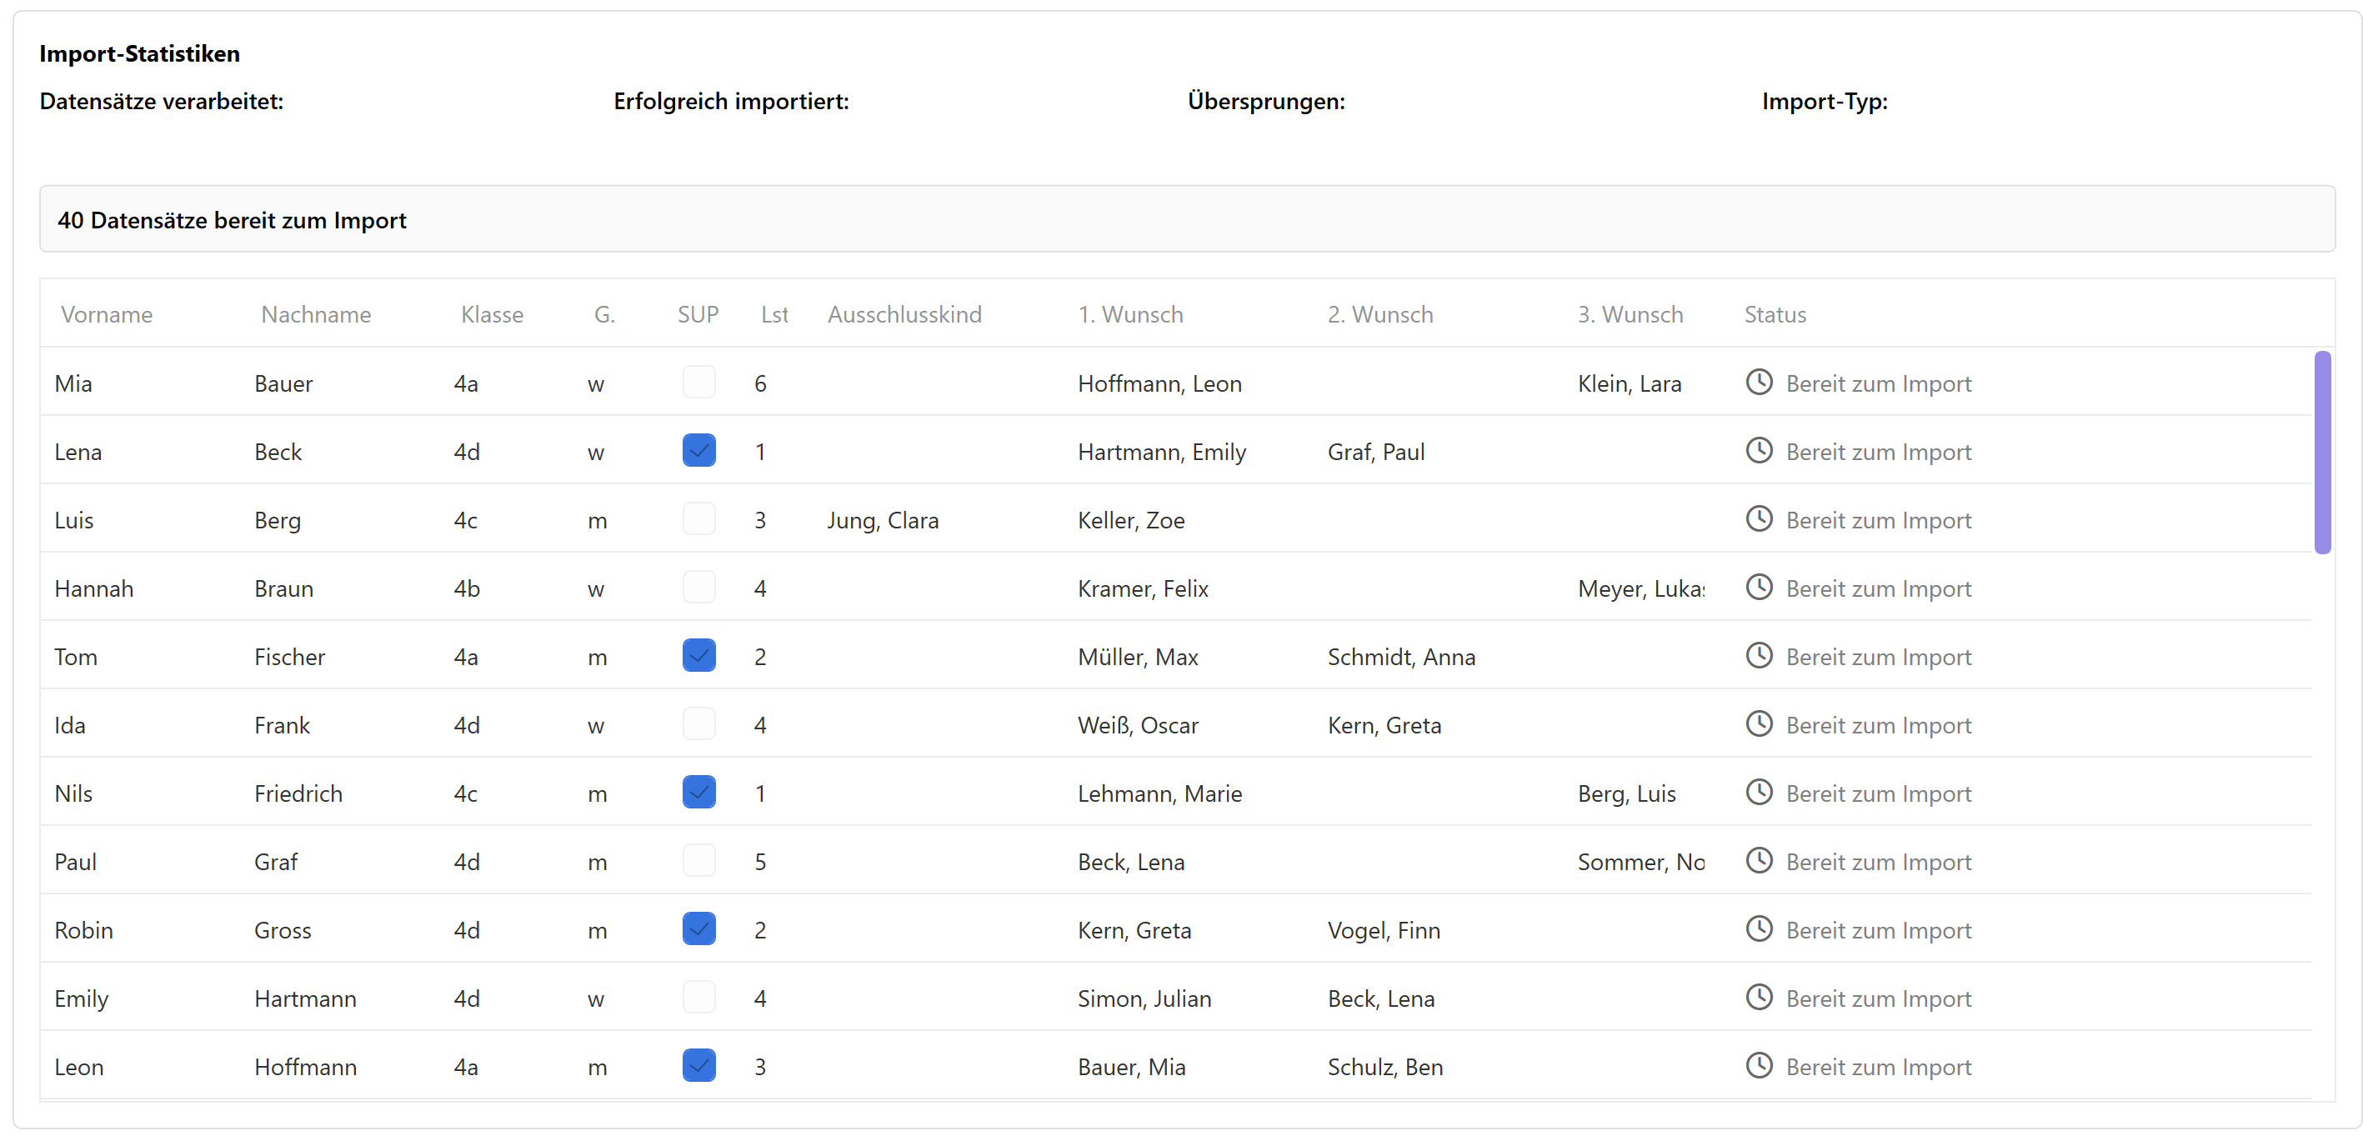The width and height of the screenshot is (2363, 1136).
Task: Toggle SUP checkbox in Emily Hartmann's row
Action: (698, 998)
